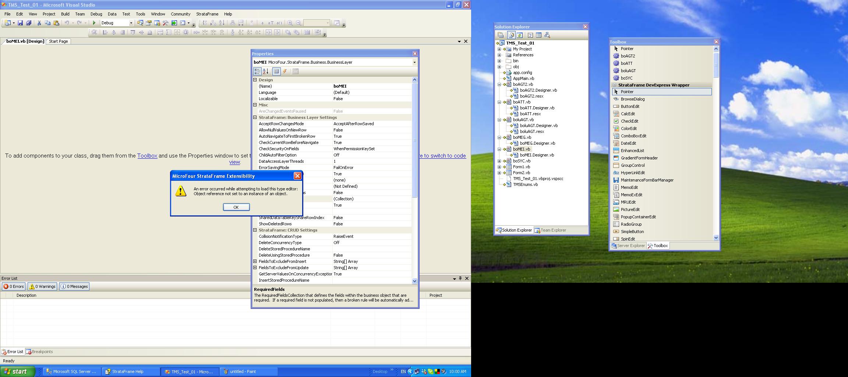Expand the References node in Solution Explorer
This screenshot has width=848, height=377.
[x=499, y=55]
